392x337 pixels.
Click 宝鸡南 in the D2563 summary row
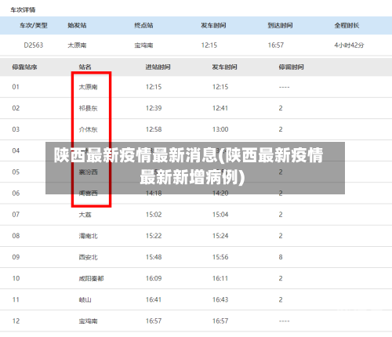coord(143,45)
